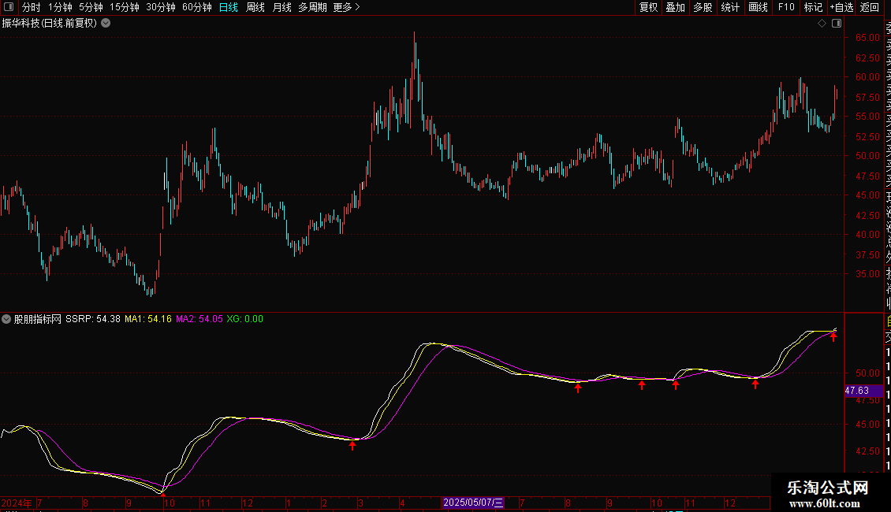Click the 35.00 price axis label

pos(867,273)
